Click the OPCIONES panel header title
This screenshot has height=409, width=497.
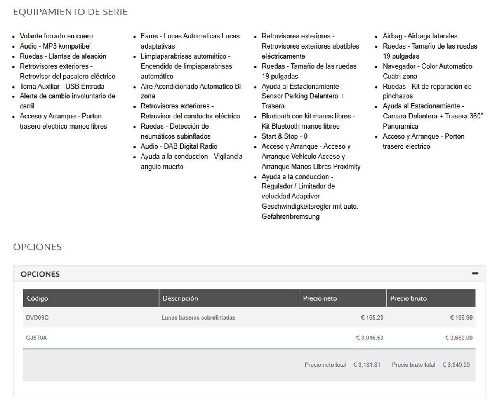(x=40, y=274)
